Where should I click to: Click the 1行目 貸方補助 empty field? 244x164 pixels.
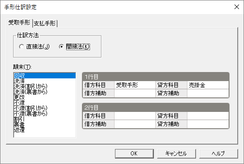point(208,93)
